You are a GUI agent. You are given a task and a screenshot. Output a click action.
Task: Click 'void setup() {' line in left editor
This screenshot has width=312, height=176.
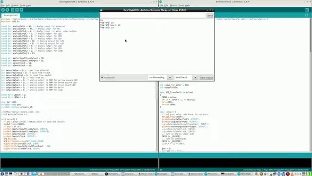pos(9,119)
